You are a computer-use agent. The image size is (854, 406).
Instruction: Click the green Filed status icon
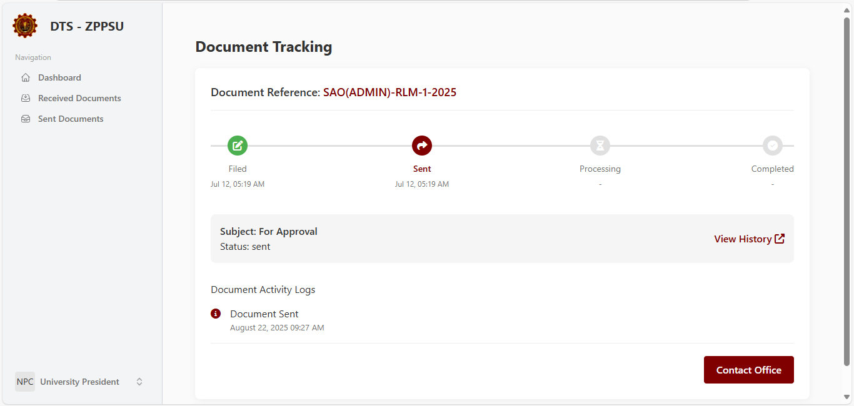click(x=238, y=146)
